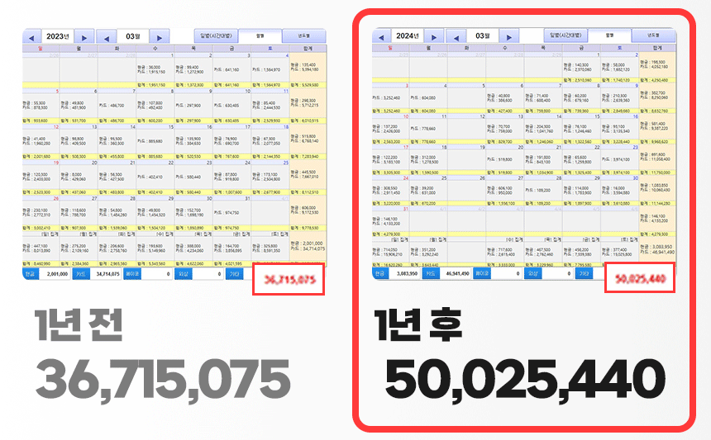
Task: Click the 페이코 value field in 2023 panel
Action: (157, 274)
